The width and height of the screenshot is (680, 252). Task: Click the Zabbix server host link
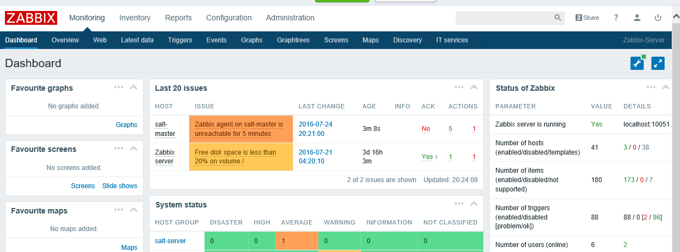pos(165,157)
